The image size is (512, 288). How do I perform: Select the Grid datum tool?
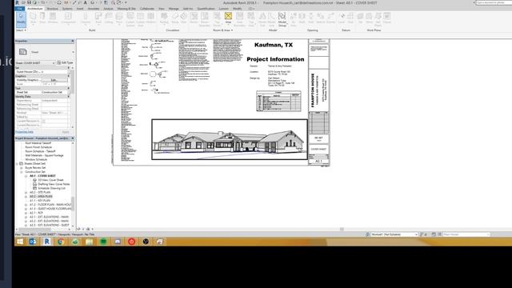pyautogui.click(x=350, y=18)
